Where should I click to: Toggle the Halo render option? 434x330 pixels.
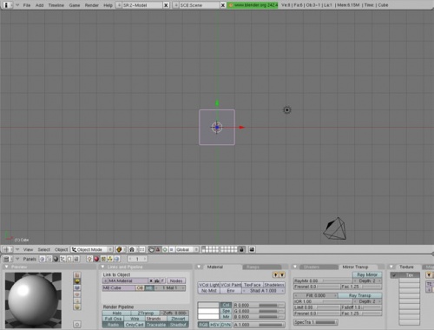click(116, 313)
